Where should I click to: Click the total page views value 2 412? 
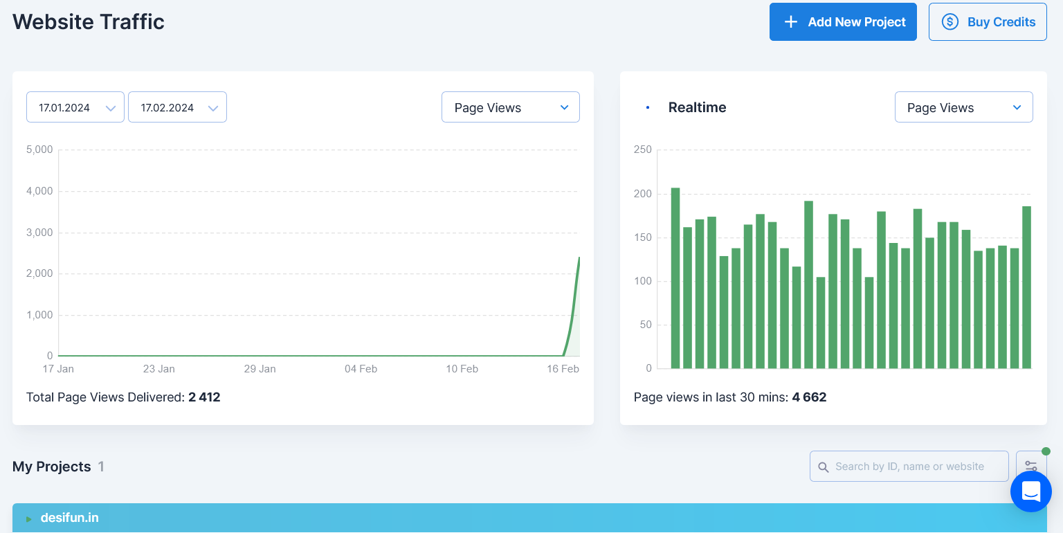[x=204, y=397]
